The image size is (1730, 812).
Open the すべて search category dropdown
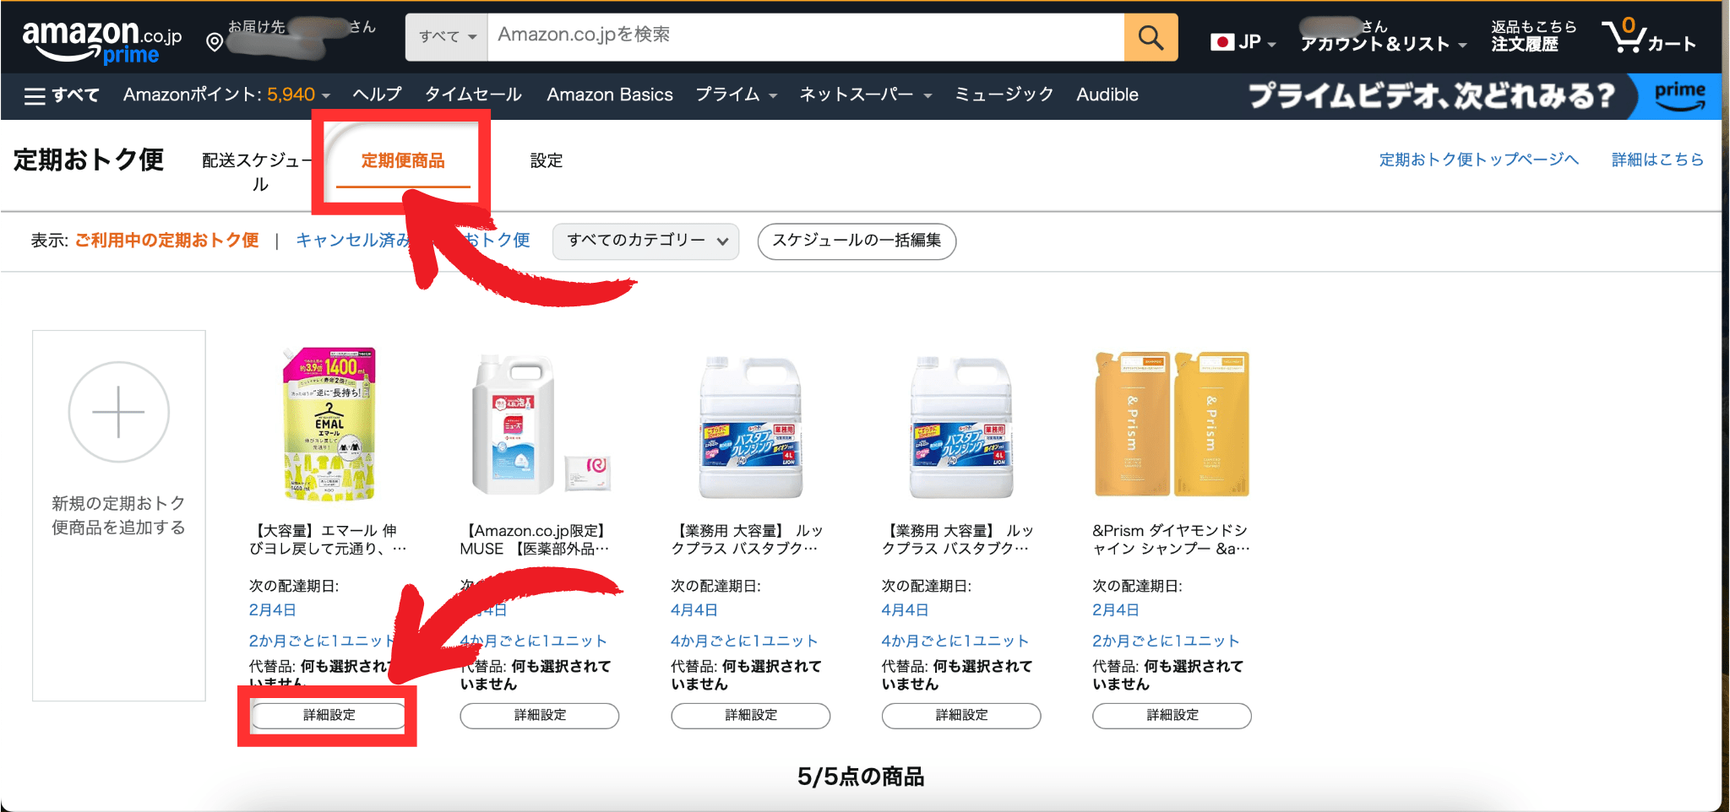(447, 37)
